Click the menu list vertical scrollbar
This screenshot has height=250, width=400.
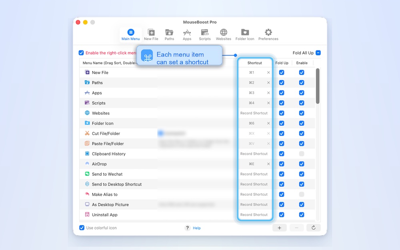click(x=318, y=86)
